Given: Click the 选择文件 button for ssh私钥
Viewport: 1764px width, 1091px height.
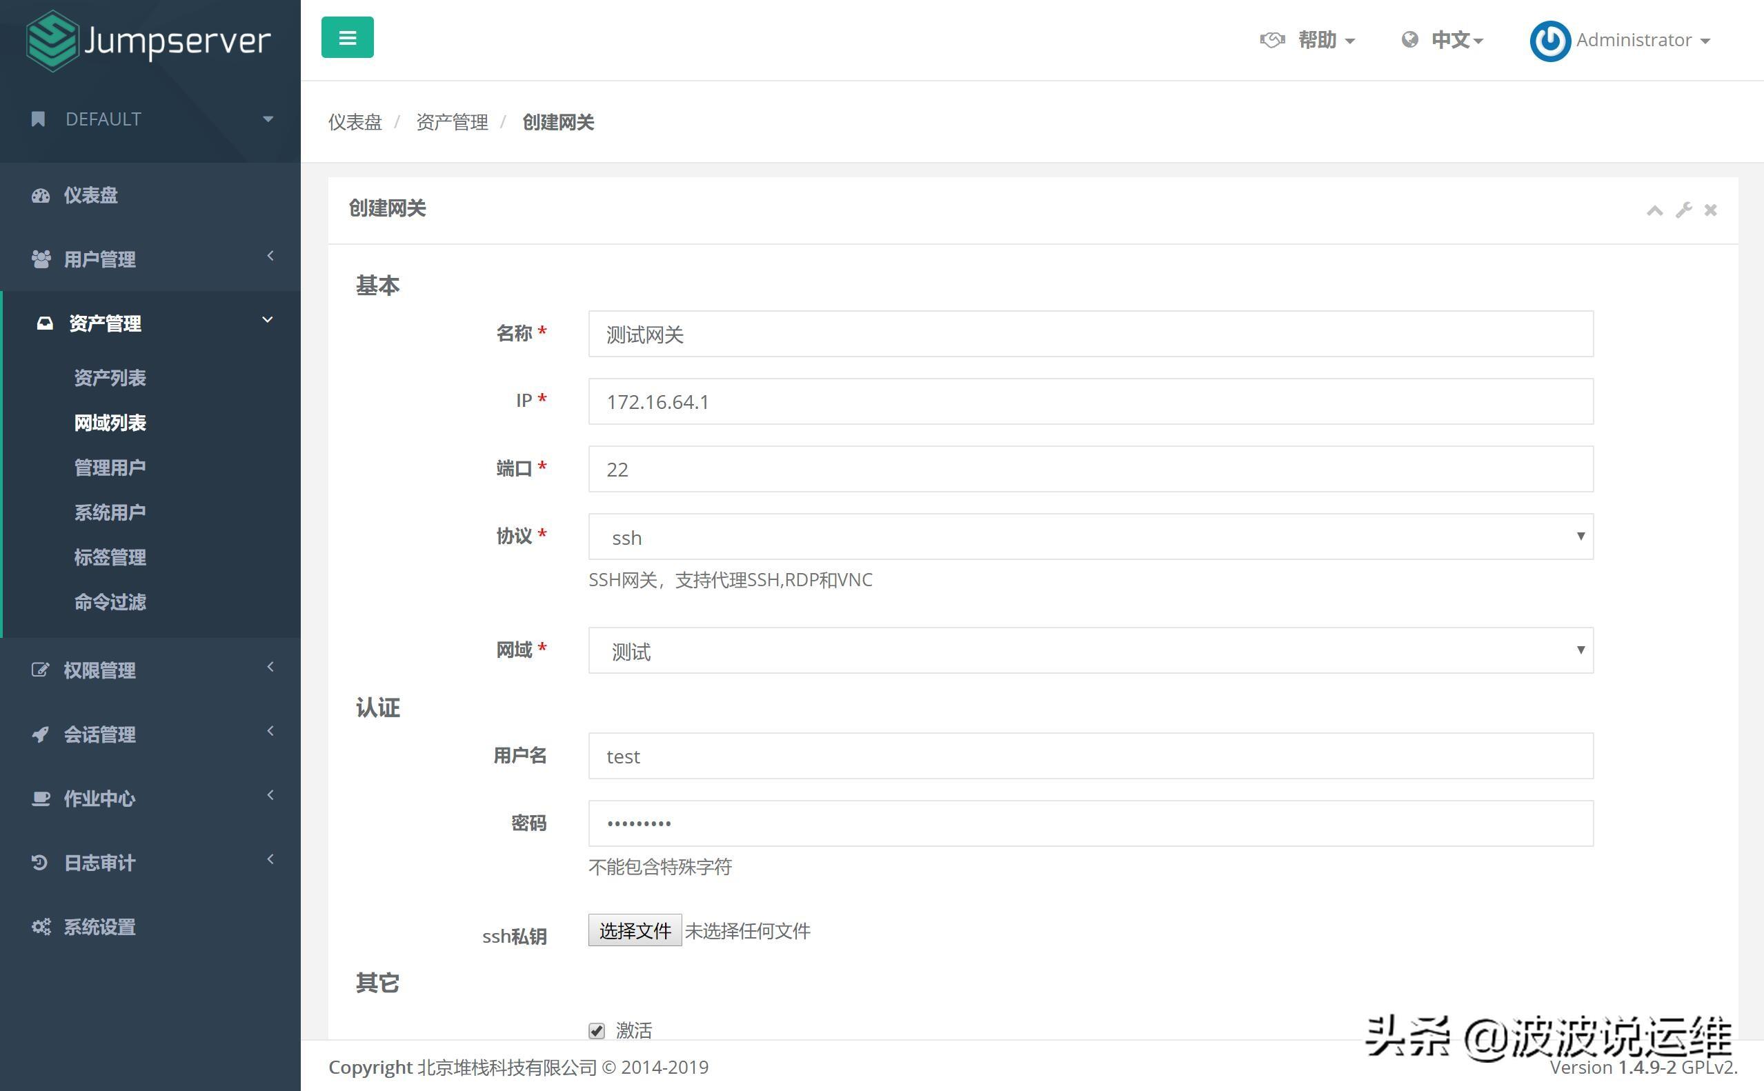Looking at the screenshot, I should (635, 931).
